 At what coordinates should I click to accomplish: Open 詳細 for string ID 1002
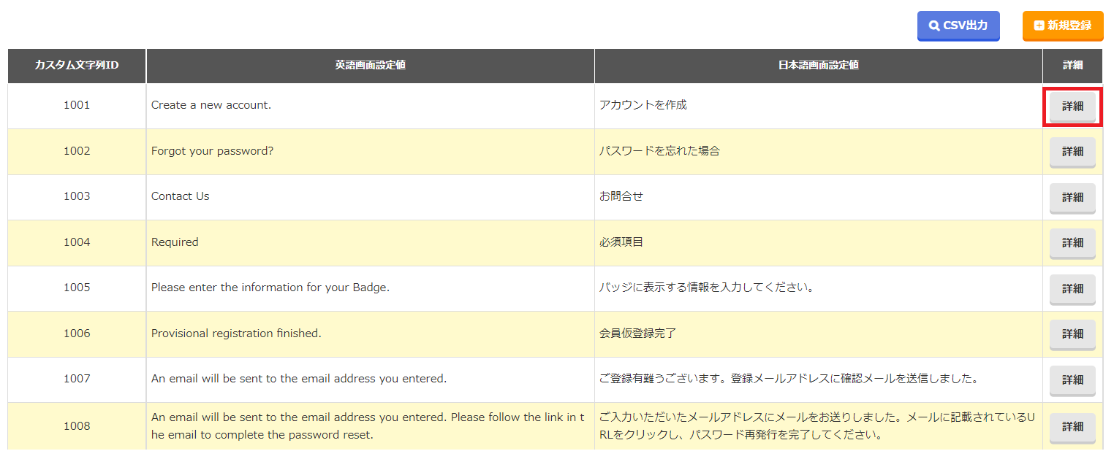(x=1072, y=152)
